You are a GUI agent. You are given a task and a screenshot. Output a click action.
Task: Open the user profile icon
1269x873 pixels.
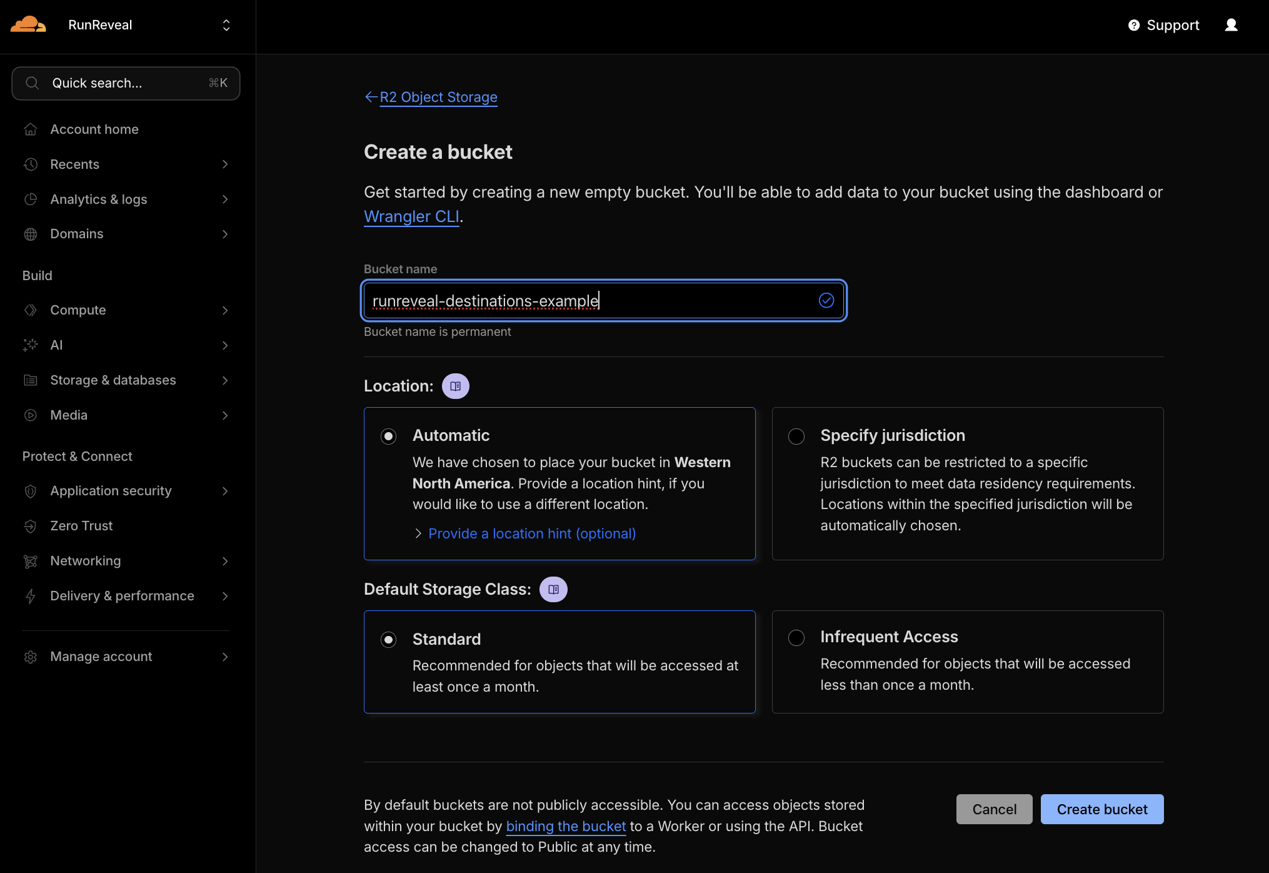[x=1231, y=25]
